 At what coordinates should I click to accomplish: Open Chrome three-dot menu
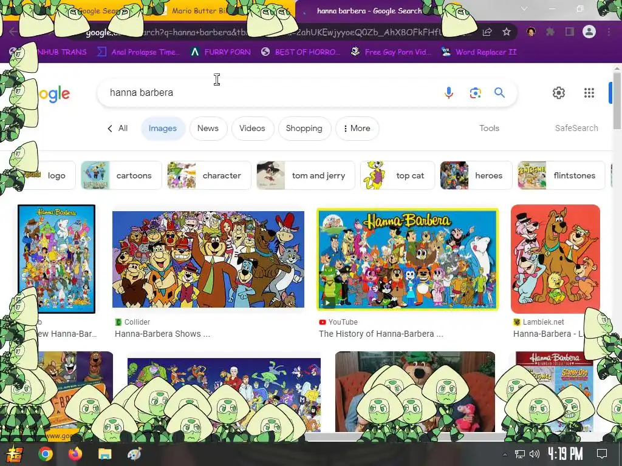coord(609,32)
